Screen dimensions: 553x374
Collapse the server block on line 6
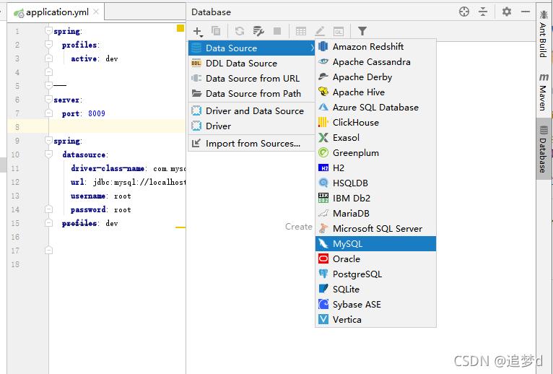coord(48,100)
